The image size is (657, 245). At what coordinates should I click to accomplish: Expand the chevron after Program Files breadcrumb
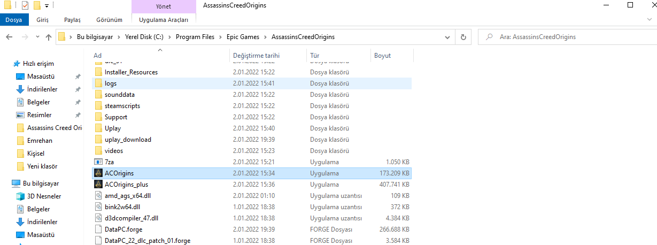click(x=222, y=37)
